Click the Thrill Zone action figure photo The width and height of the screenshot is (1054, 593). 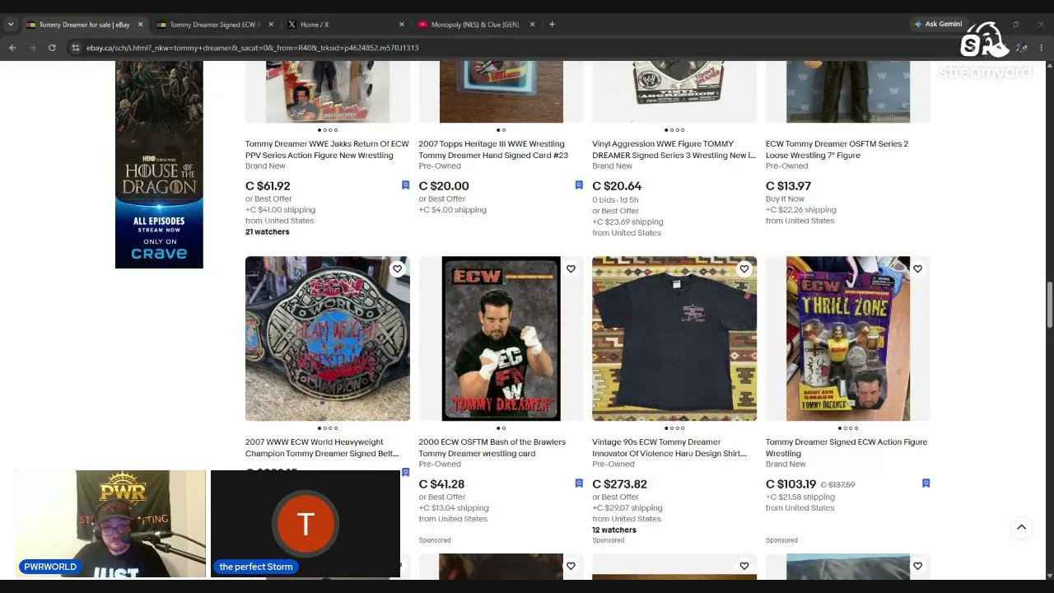[x=848, y=339]
